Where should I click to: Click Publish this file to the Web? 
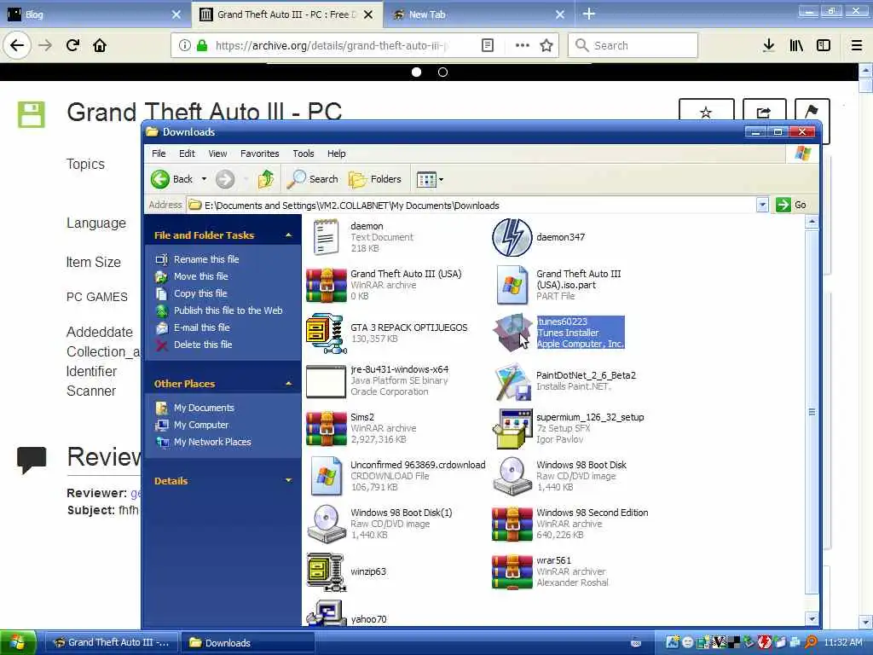pos(228,310)
